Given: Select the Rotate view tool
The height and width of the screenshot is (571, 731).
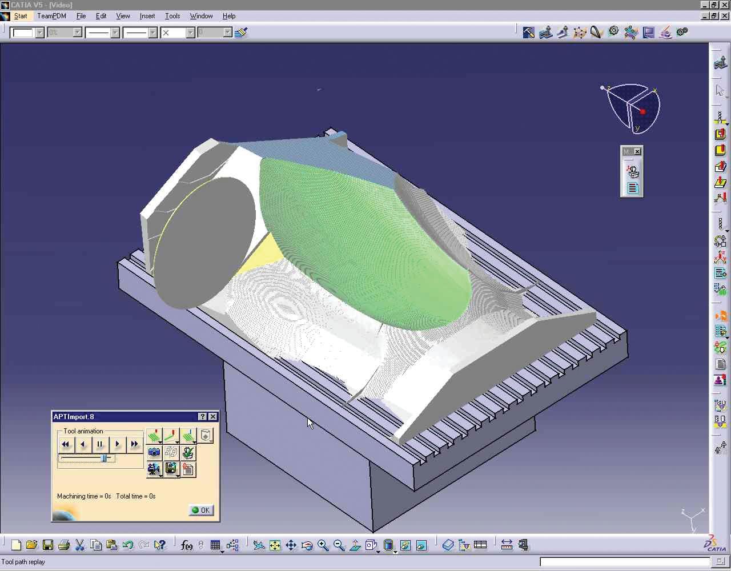Looking at the screenshot, I should pyautogui.click(x=307, y=545).
